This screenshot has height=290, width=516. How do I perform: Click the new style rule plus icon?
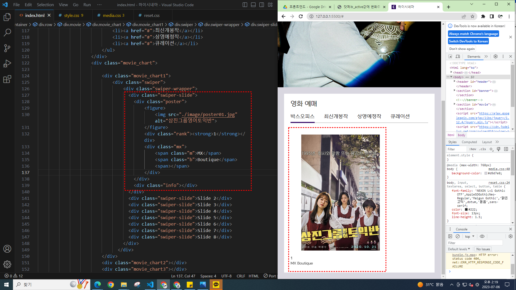pos(491,149)
